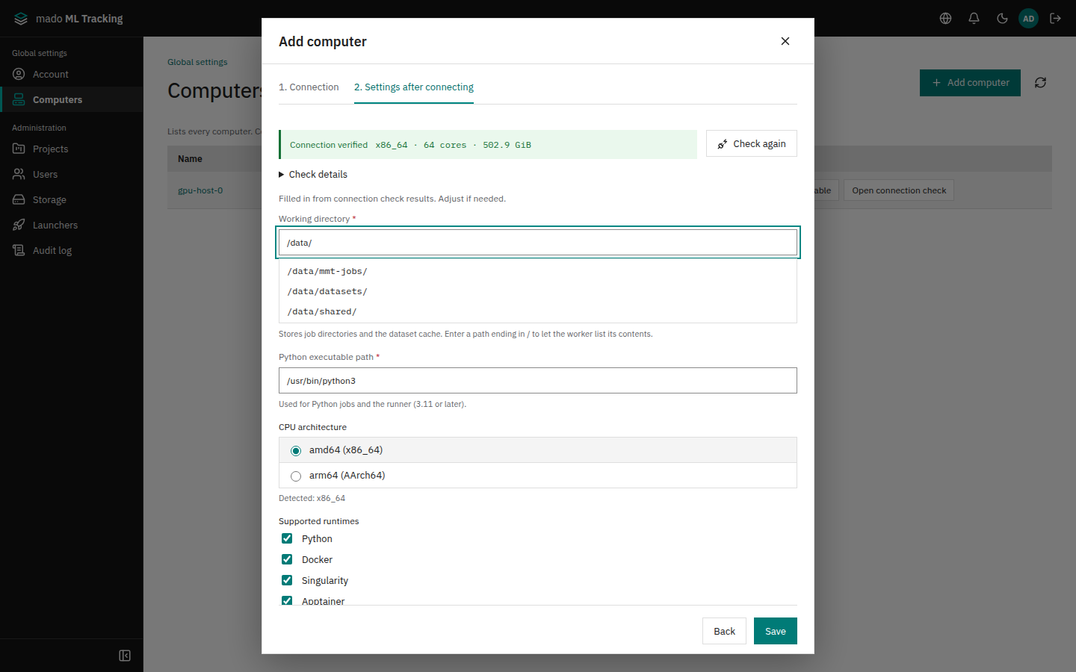
Task: Choose the /data/mmt-jobs/ suggestion
Action: [538, 271]
